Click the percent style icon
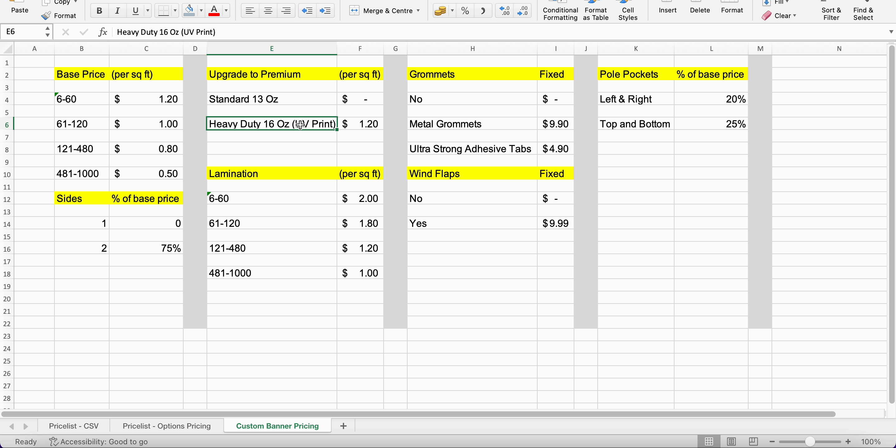 465,11
